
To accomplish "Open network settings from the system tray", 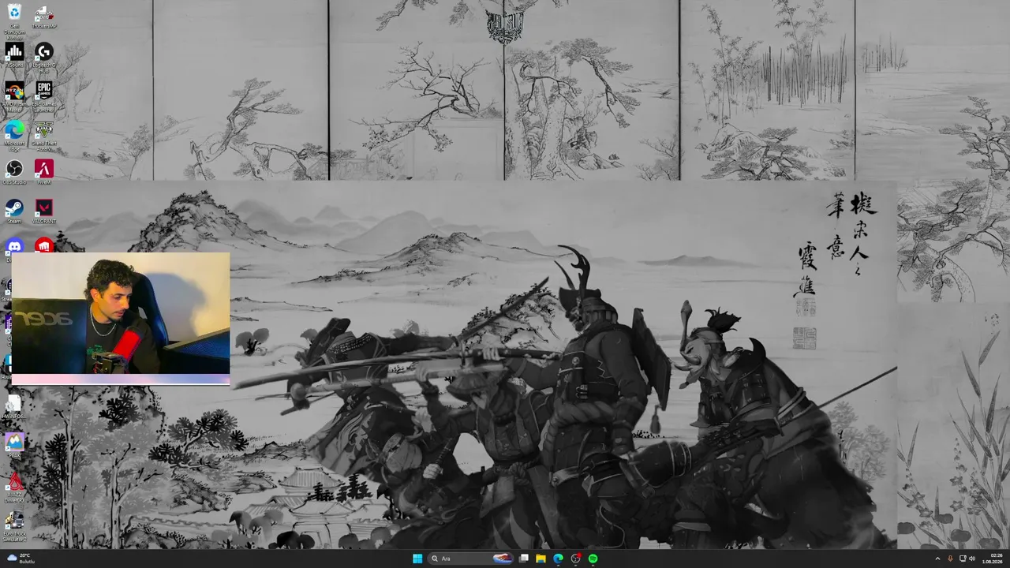I will pos(963,559).
